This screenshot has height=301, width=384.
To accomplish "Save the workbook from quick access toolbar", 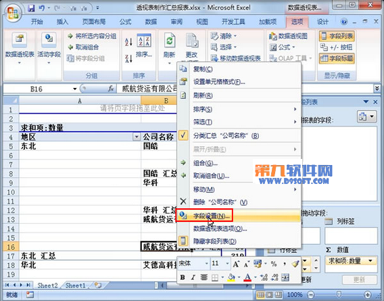I will [31, 8].
